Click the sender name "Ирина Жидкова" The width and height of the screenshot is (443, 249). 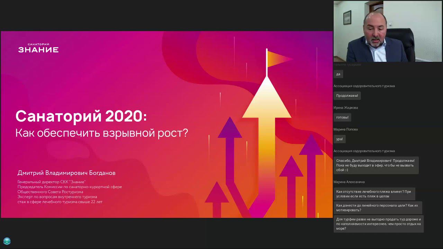coord(346,108)
